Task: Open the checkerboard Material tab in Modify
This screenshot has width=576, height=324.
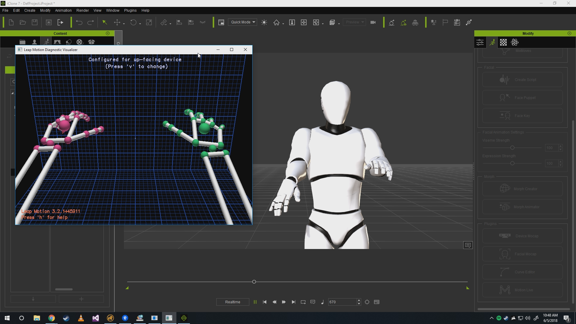Action: pos(503,42)
